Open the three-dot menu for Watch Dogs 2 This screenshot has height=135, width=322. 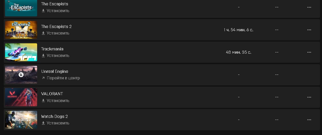[309, 120]
